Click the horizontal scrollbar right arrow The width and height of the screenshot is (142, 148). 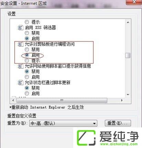122,100
